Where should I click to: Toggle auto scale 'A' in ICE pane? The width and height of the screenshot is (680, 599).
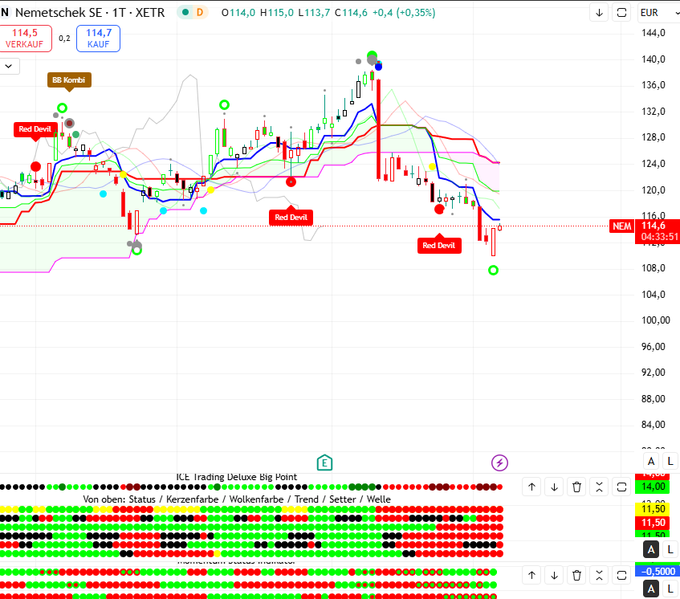651,549
